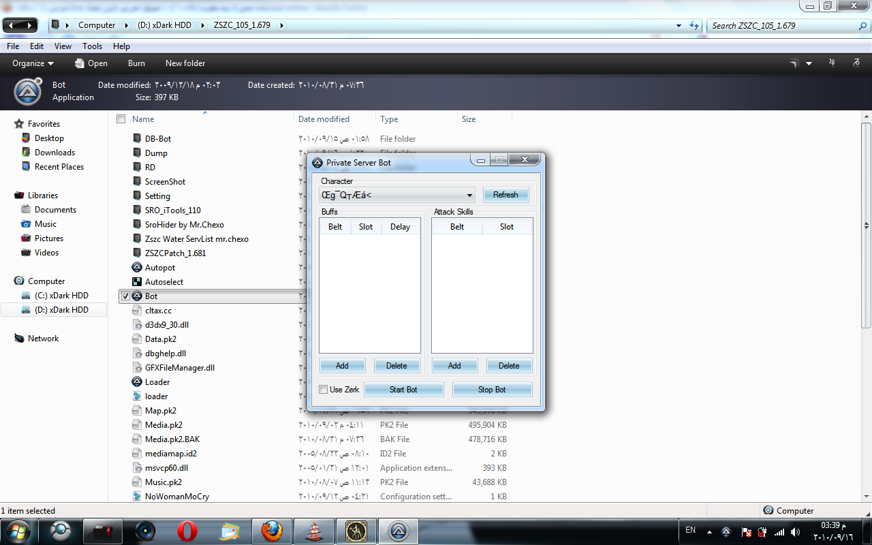Click the Open toolbar command
Screen dimensions: 872x545
click(x=91, y=63)
